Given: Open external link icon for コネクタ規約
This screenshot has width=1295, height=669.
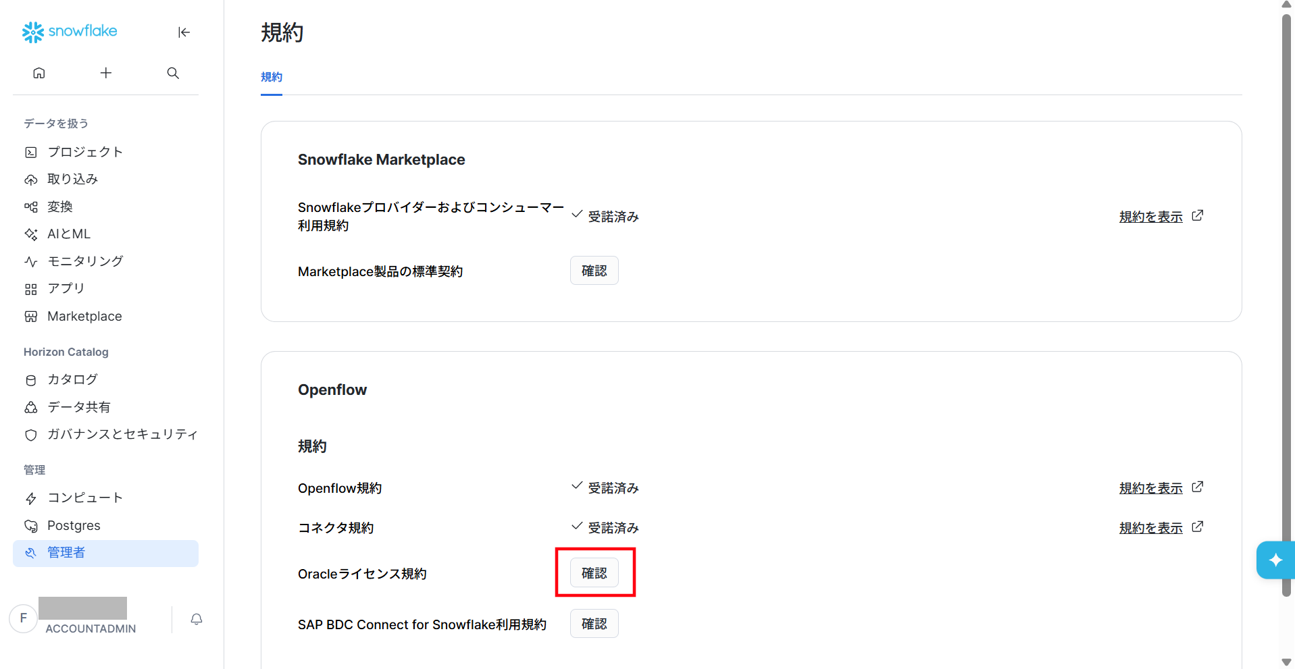Looking at the screenshot, I should (1198, 527).
